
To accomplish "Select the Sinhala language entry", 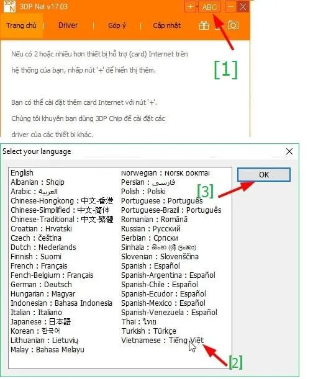I will click(x=158, y=247).
